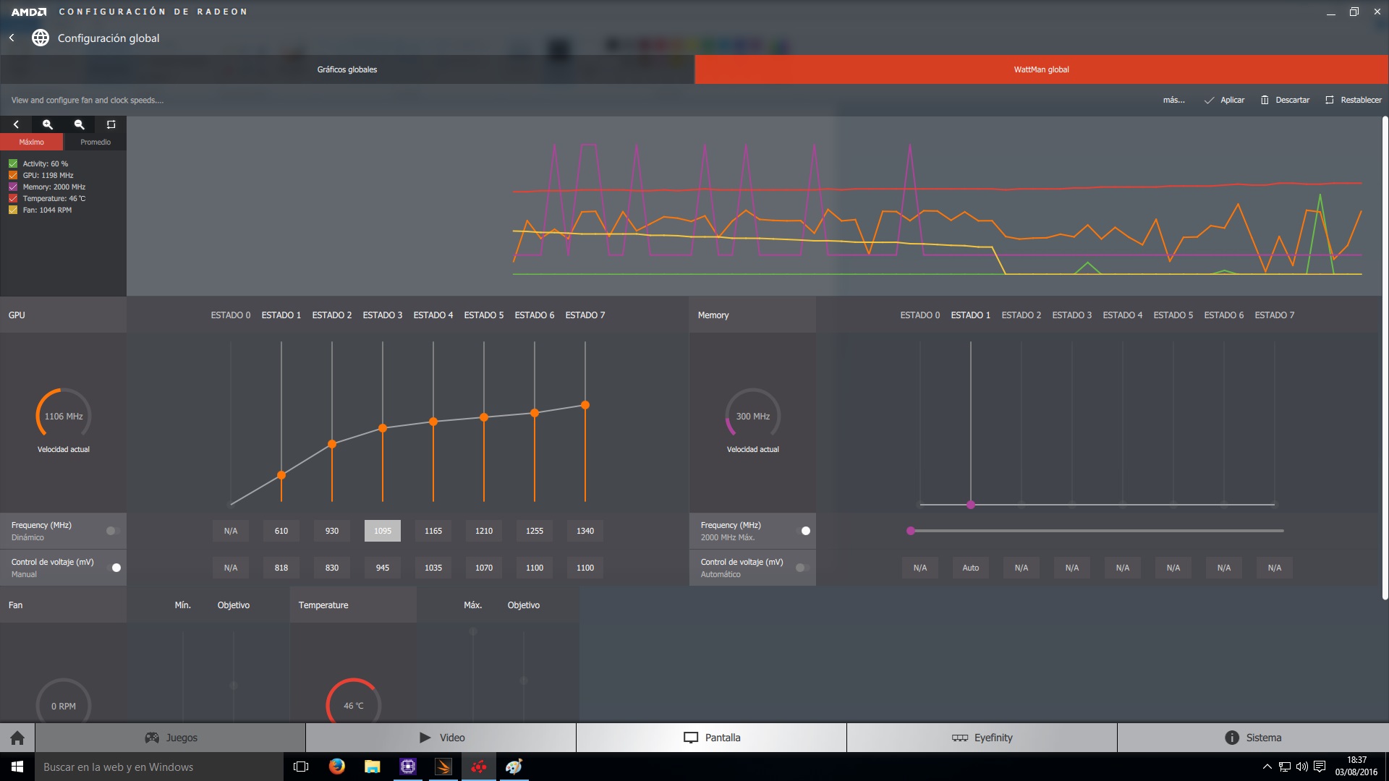The width and height of the screenshot is (1389, 781).
Task: Click Restablecer to reset settings
Action: pos(1354,100)
